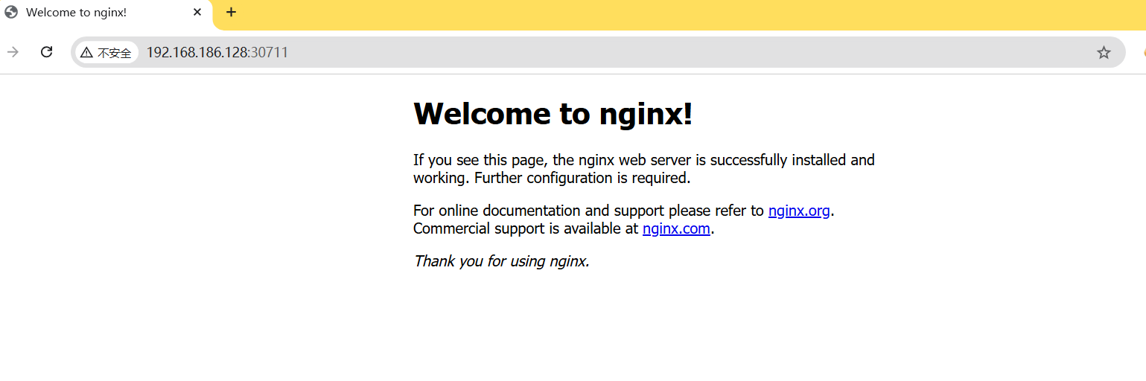
Task: Click the globe favicon on the tab
Action: coord(11,13)
